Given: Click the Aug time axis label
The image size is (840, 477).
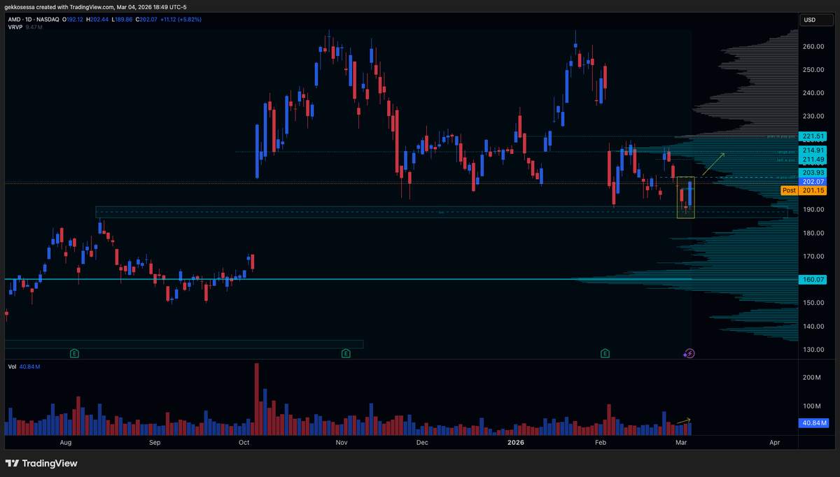Looking at the screenshot, I should (66, 443).
